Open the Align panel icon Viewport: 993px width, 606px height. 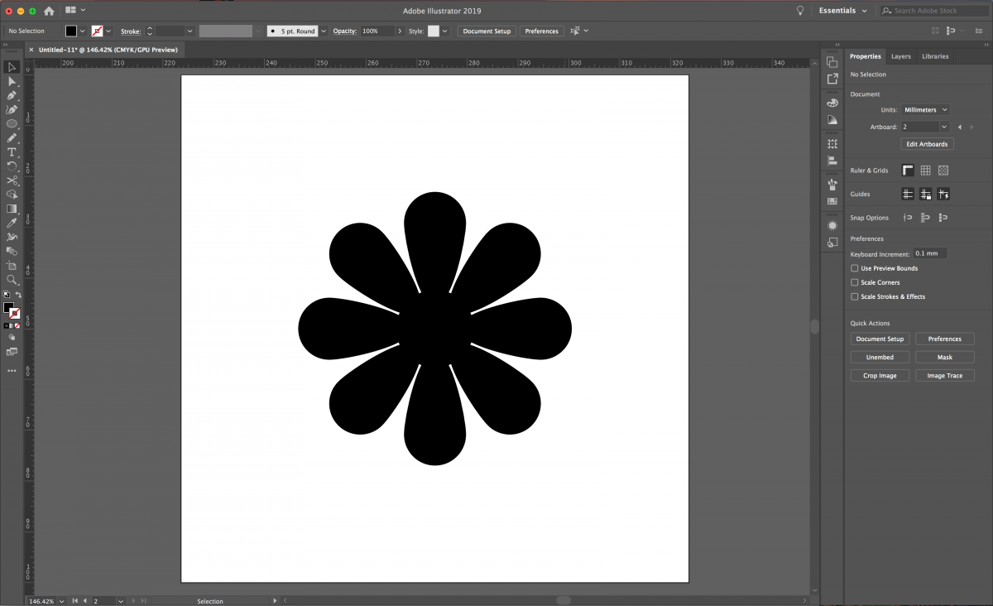(832, 161)
